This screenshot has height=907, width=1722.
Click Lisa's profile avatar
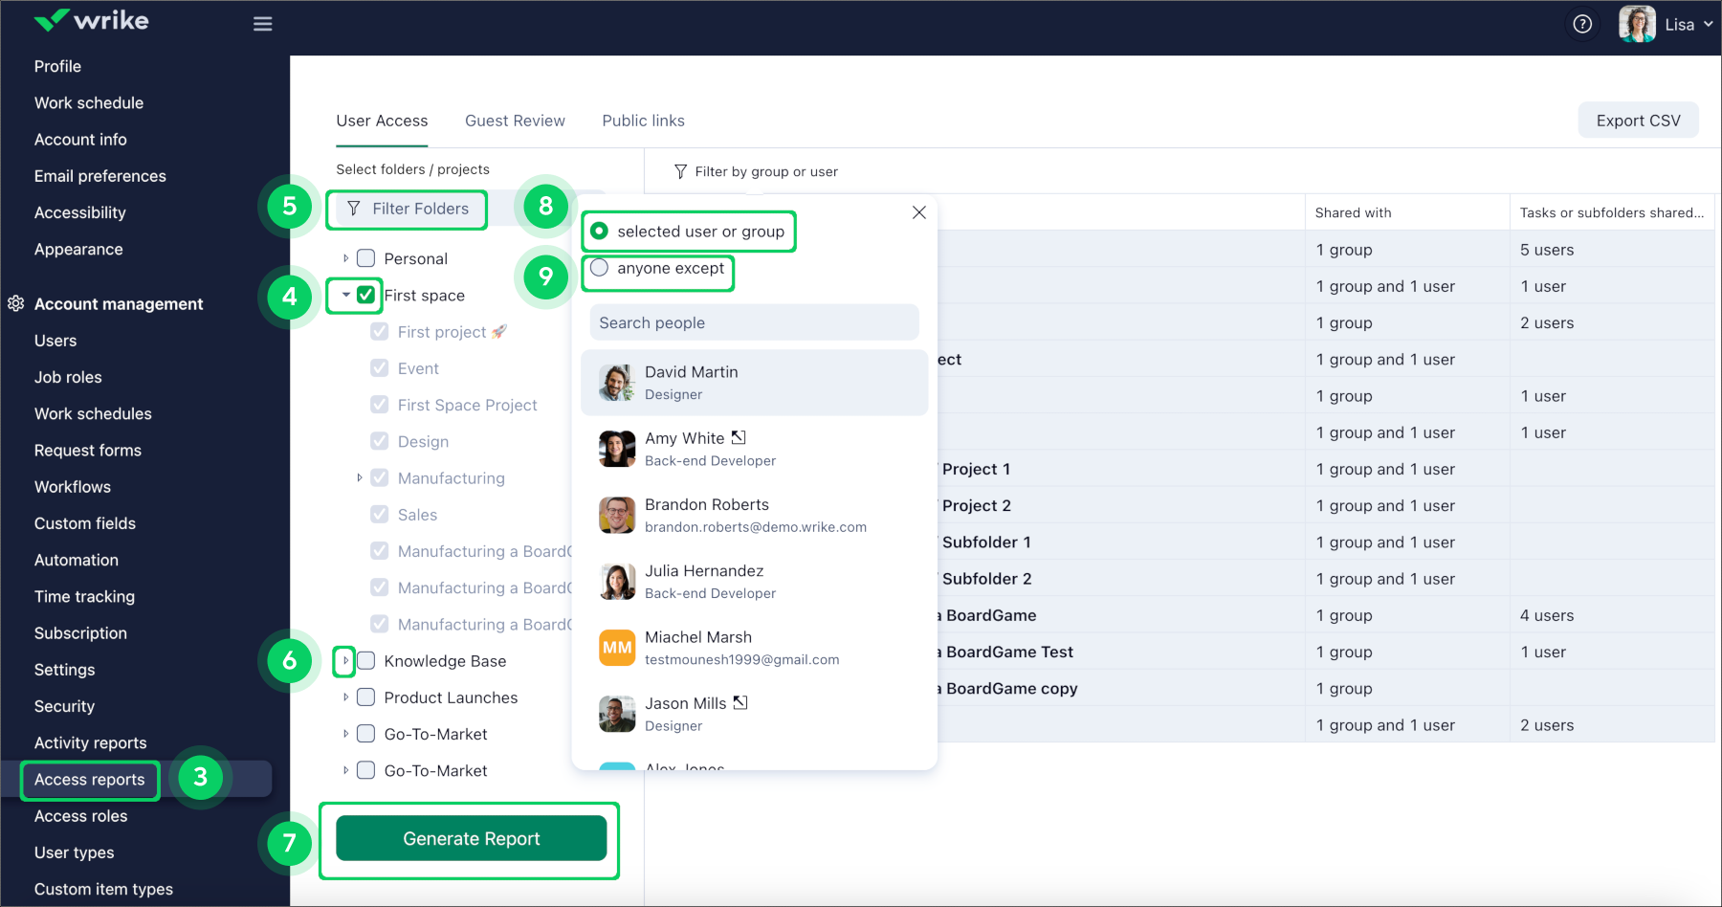(x=1637, y=24)
